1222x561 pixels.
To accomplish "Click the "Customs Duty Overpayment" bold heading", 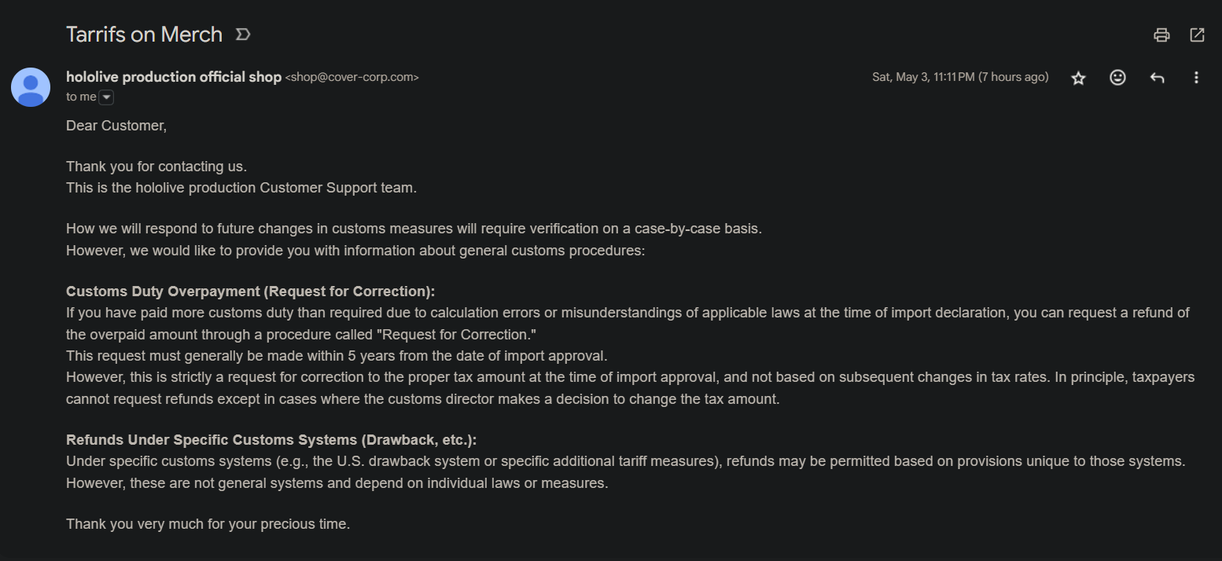I will [250, 291].
